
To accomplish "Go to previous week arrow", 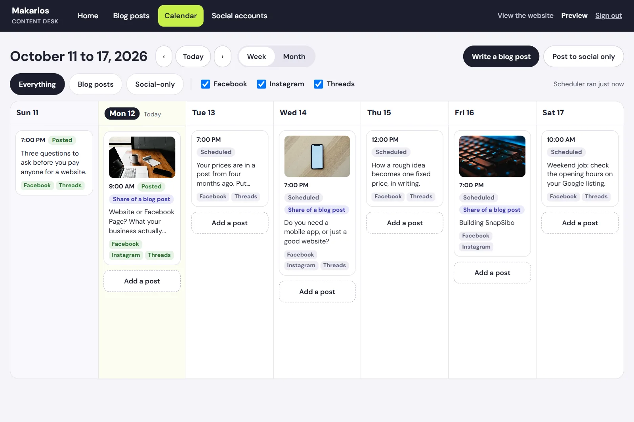I will pos(164,57).
